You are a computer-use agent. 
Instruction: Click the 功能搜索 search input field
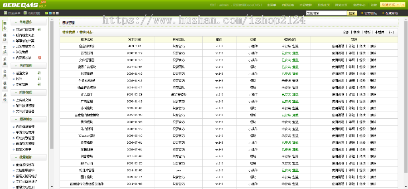coord(326,14)
